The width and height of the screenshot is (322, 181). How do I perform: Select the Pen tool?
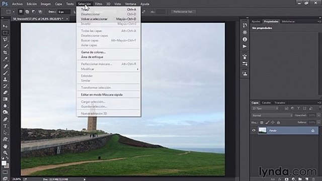point(6,119)
